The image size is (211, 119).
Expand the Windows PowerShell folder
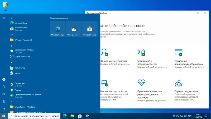click(x=28, y=40)
